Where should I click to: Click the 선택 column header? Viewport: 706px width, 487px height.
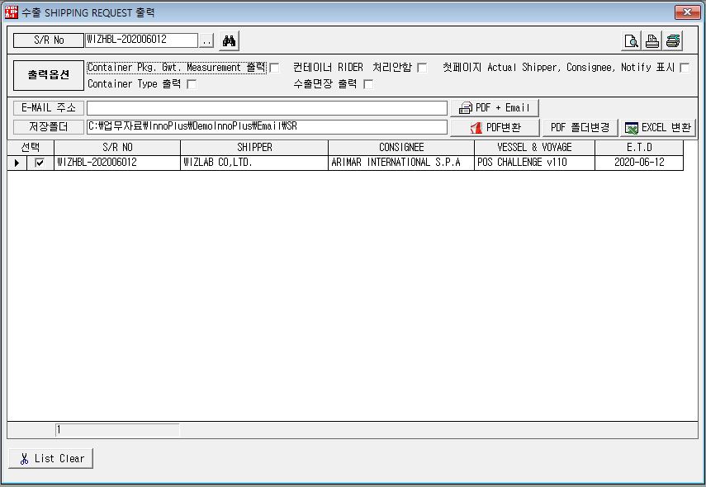pyautogui.click(x=31, y=148)
